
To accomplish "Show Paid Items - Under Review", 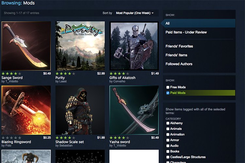I will click(186, 32).
